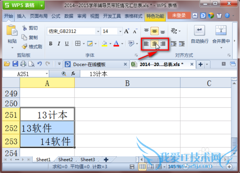
Task: Click the insert function fx icon
Action: point(73,74)
